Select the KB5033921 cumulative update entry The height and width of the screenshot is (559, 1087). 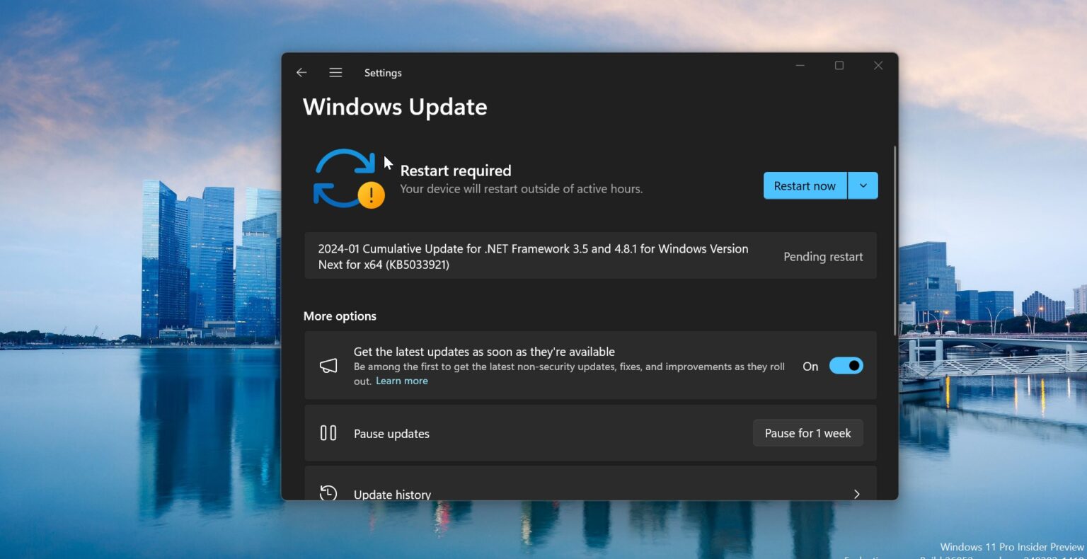tap(532, 256)
